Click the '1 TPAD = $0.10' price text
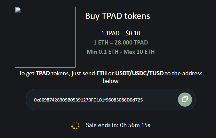 point(121,33)
